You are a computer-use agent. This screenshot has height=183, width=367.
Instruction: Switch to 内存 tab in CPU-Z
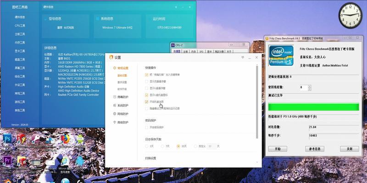tap(193, 52)
